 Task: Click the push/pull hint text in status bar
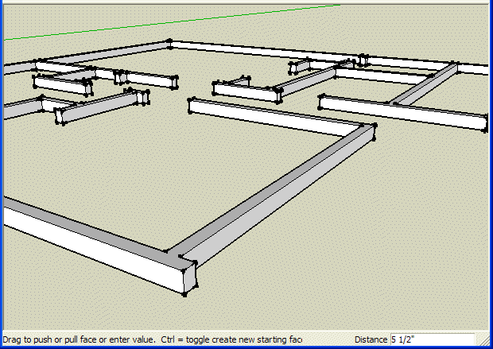coord(151,339)
